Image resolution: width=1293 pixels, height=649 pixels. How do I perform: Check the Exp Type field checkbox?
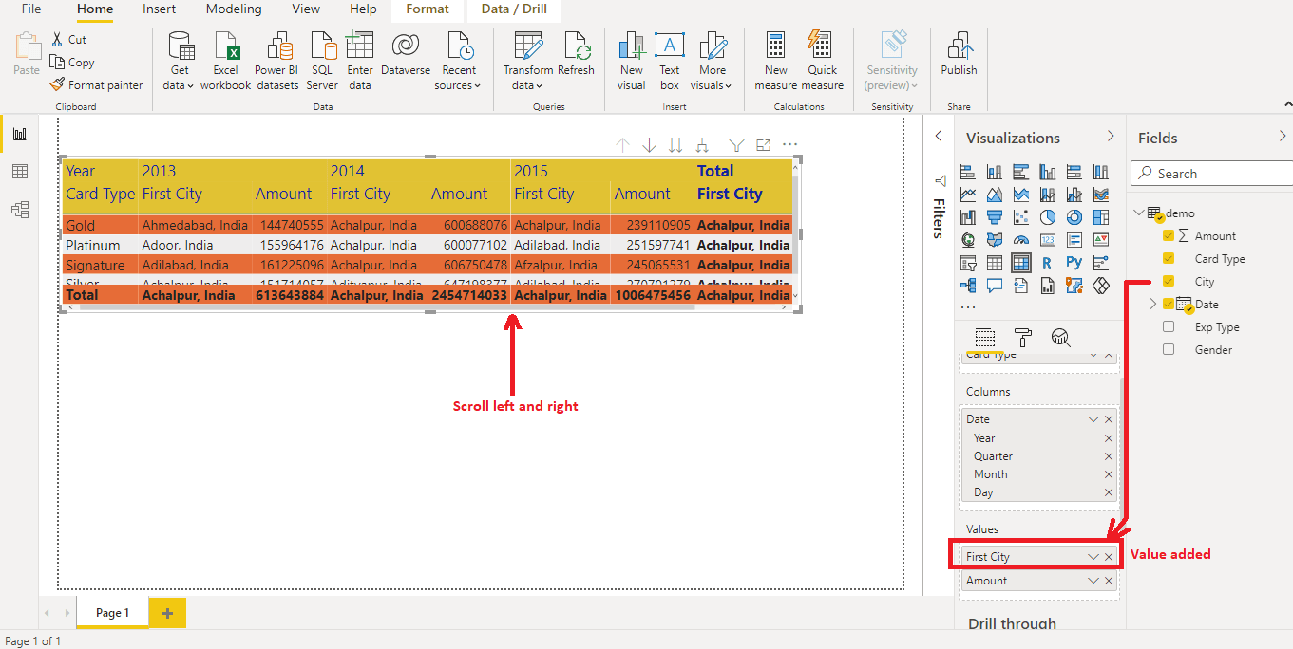point(1169,327)
